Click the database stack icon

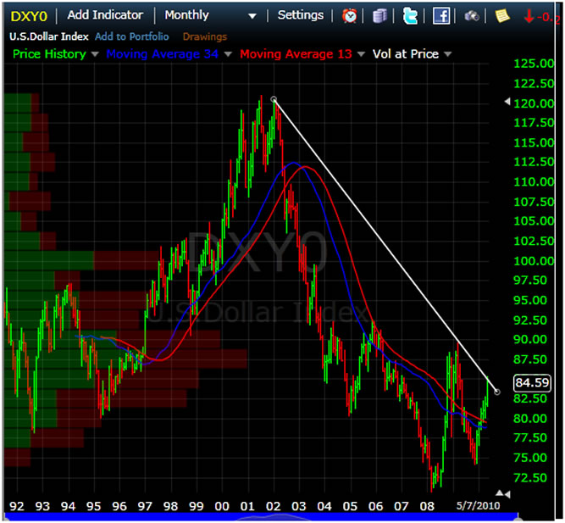click(x=379, y=16)
